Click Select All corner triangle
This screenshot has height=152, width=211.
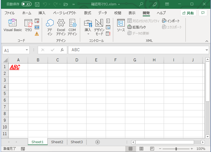pyautogui.click(x=5, y=60)
